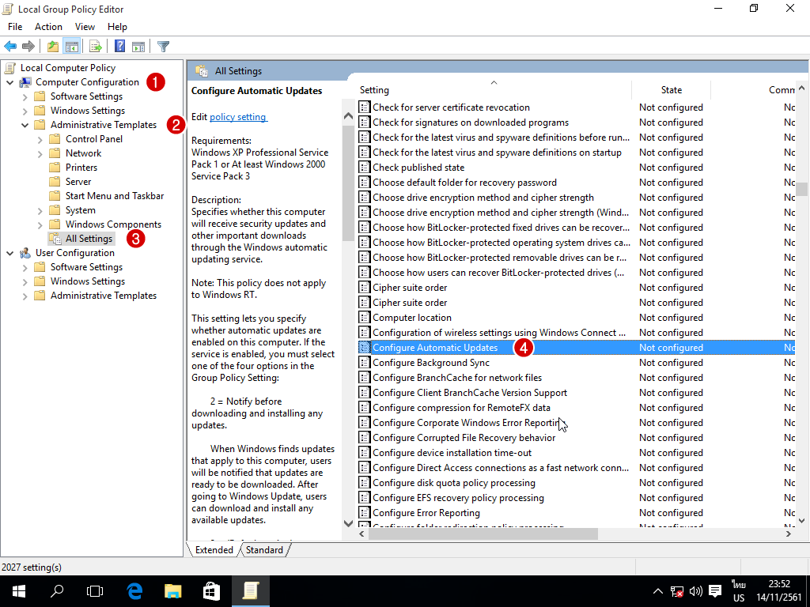Select Configure Automatic Updates setting row
This screenshot has height=607, width=810.
click(x=576, y=348)
